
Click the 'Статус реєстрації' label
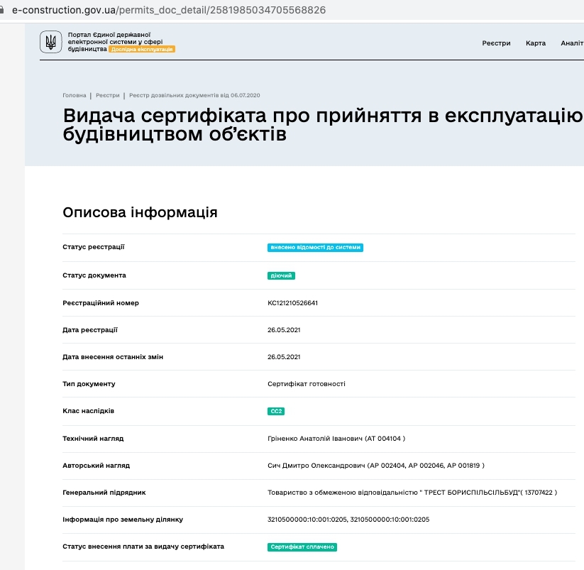(x=94, y=247)
